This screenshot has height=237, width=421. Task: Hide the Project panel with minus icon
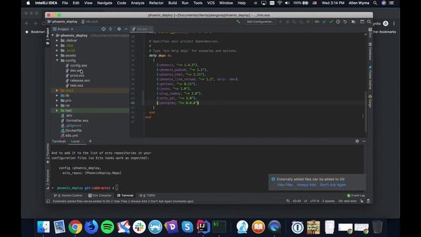126,29
